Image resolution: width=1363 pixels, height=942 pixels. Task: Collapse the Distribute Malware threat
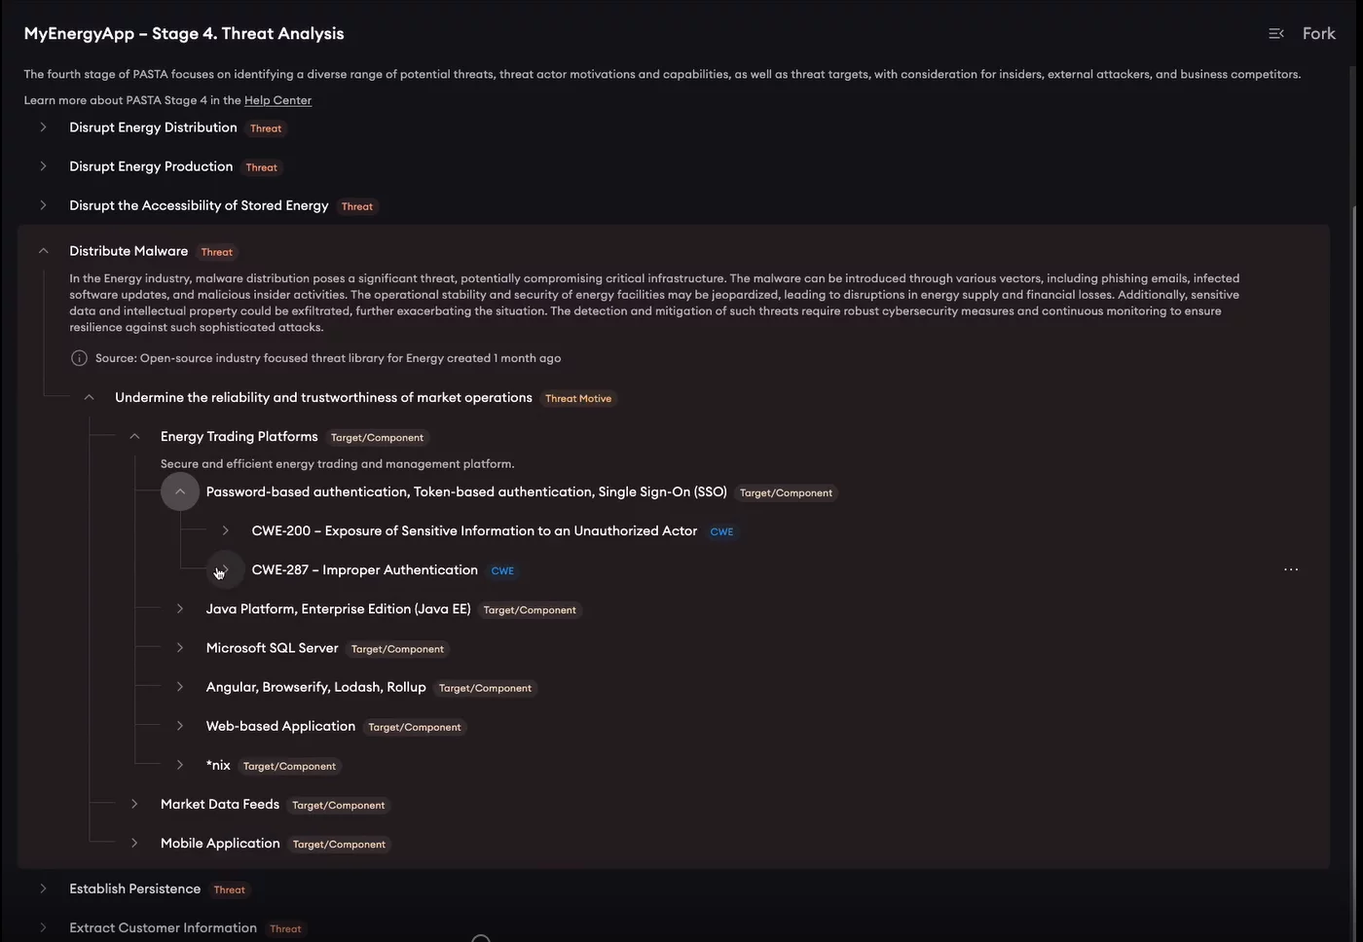[43, 251]
